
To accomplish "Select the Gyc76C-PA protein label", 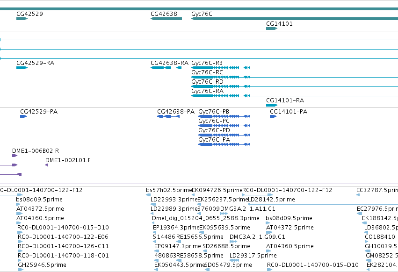I will [x=214, y=140].
